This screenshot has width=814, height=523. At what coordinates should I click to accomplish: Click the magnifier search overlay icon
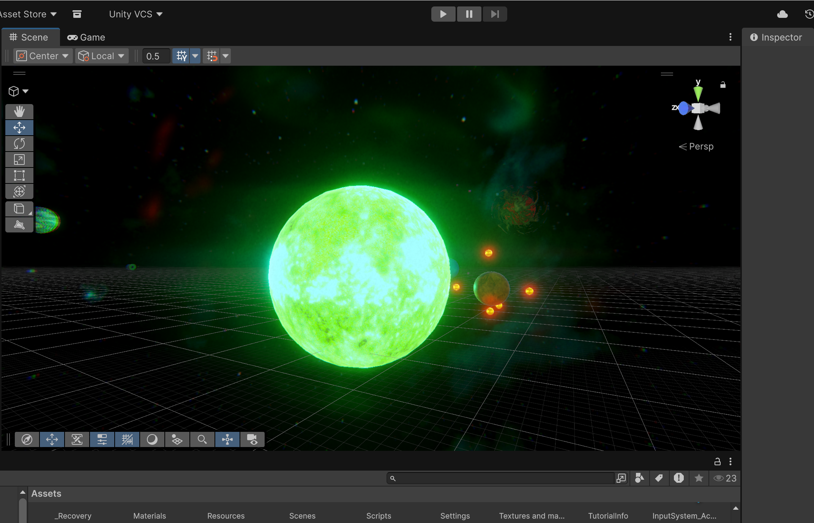[x=202, y=439]
